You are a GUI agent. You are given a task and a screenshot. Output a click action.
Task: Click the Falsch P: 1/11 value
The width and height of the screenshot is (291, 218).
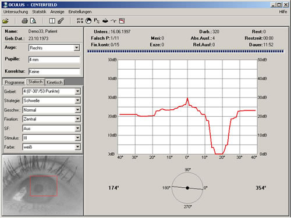point(115,38)
